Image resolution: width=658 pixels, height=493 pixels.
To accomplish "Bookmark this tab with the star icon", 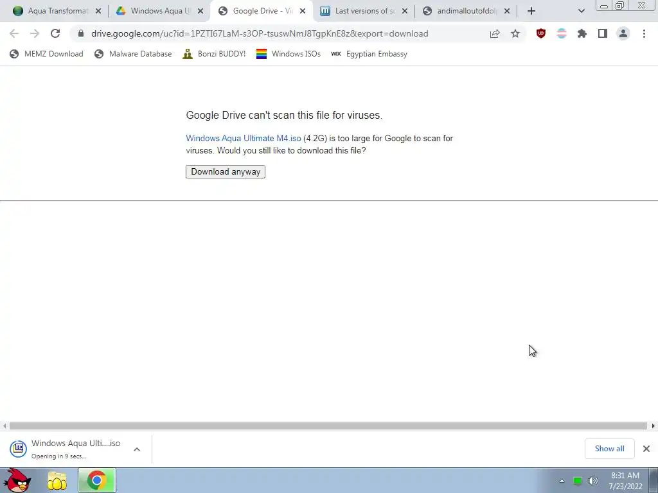I will [x=515, y=33].
